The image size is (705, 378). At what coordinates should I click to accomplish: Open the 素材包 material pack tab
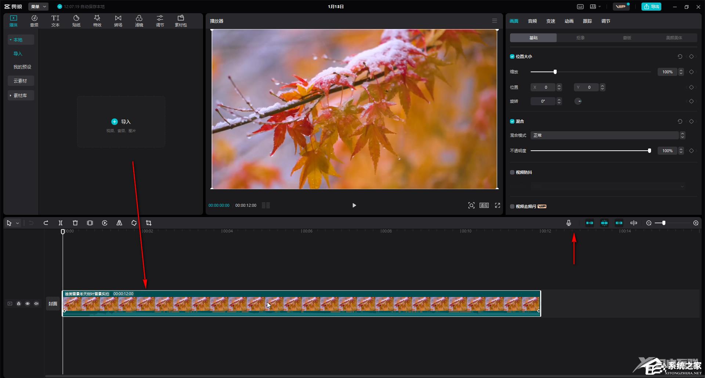[x=181, y=21]
